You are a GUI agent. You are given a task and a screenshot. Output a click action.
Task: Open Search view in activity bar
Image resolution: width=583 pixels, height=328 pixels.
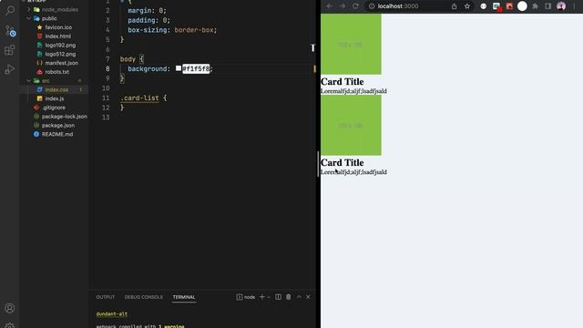[x=10, y=10]
